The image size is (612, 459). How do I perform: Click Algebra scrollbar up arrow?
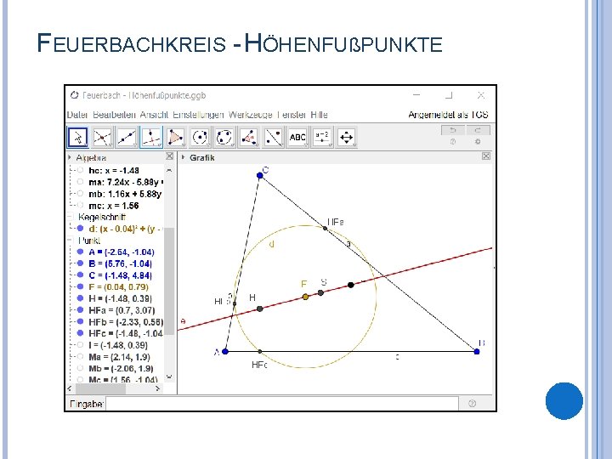click(x=169, y=171)
